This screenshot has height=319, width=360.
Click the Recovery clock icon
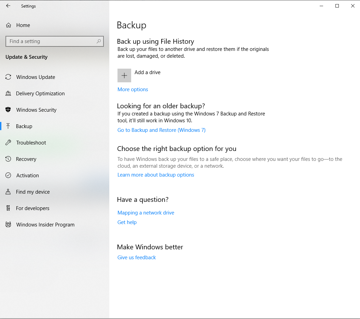(8, 159)
